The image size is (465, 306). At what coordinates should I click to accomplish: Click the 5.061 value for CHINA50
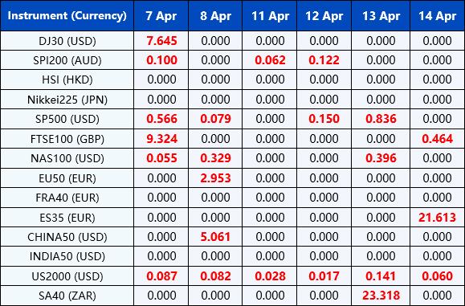tap(215, 237)
